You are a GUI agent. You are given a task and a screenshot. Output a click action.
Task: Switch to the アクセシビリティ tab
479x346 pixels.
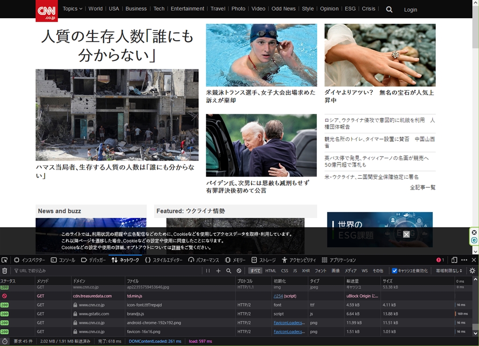(x=299, y=260)
